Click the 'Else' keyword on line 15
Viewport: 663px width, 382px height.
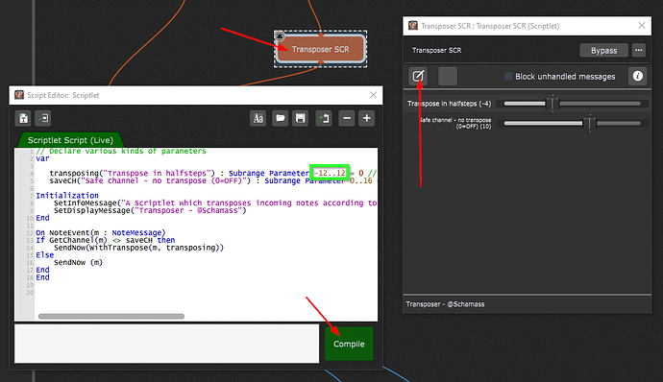pos(45,254)
